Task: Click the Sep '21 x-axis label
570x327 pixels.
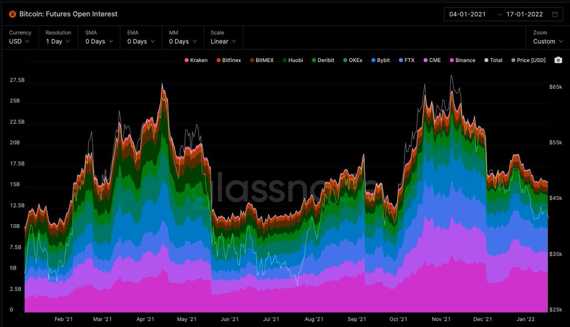Action: (x=356, y=320)
